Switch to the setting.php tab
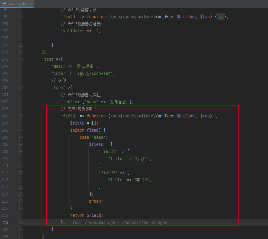268x239 pixels. click(17, 4)
